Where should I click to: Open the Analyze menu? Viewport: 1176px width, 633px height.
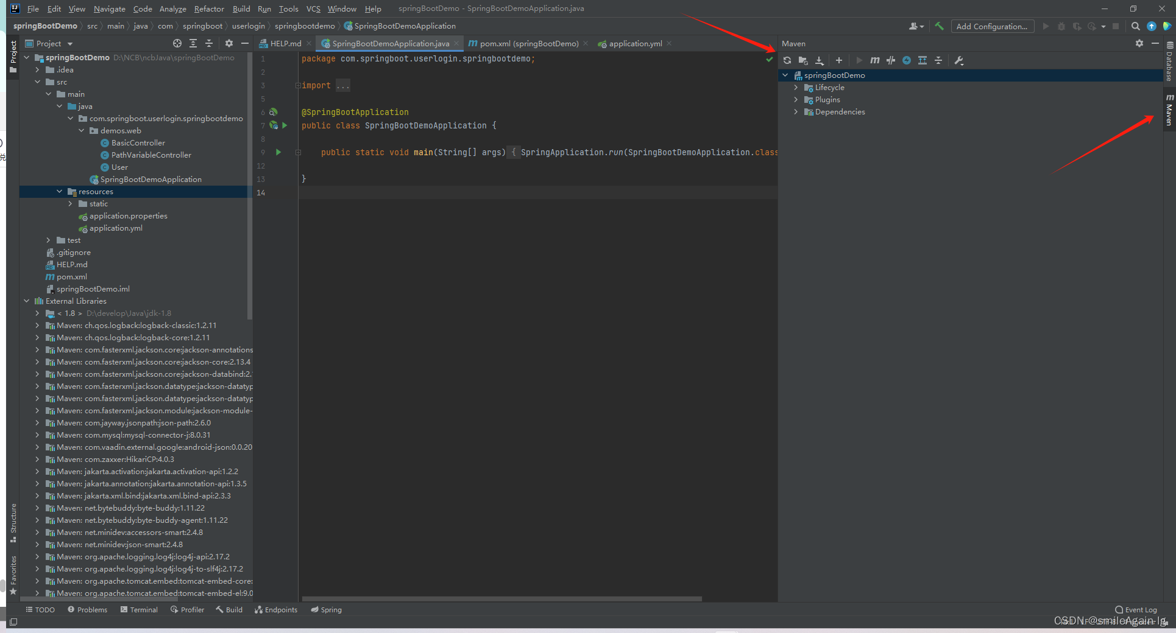coord(173,9)
